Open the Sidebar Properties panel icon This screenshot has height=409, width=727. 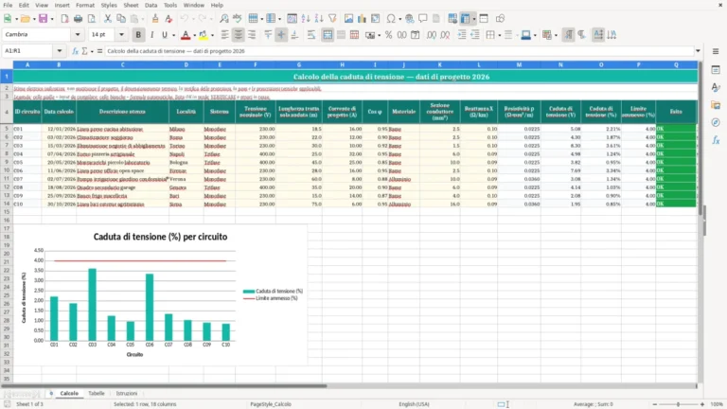(716, 69)
